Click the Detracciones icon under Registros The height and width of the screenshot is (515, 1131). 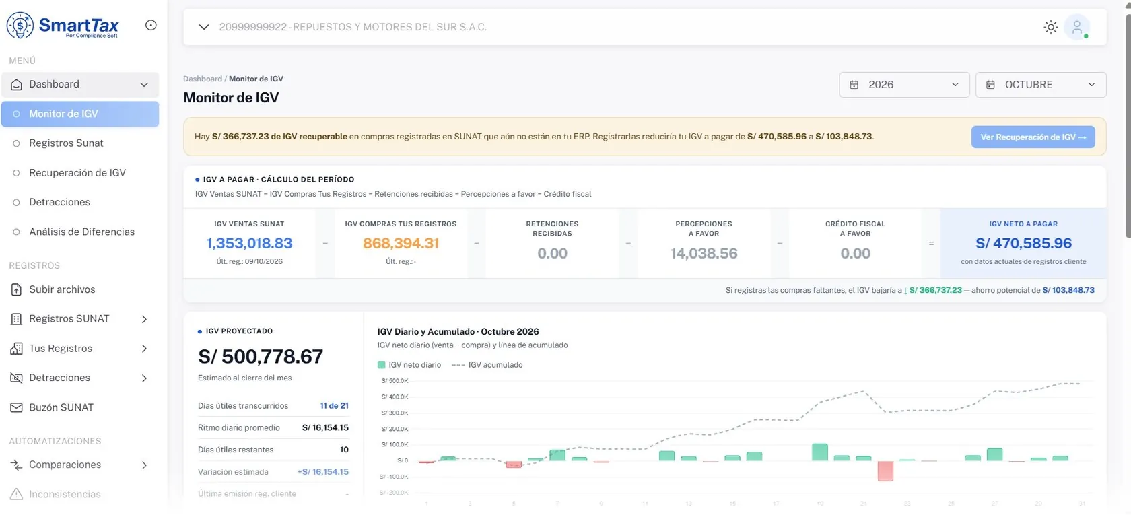click(x=17, y=378)
